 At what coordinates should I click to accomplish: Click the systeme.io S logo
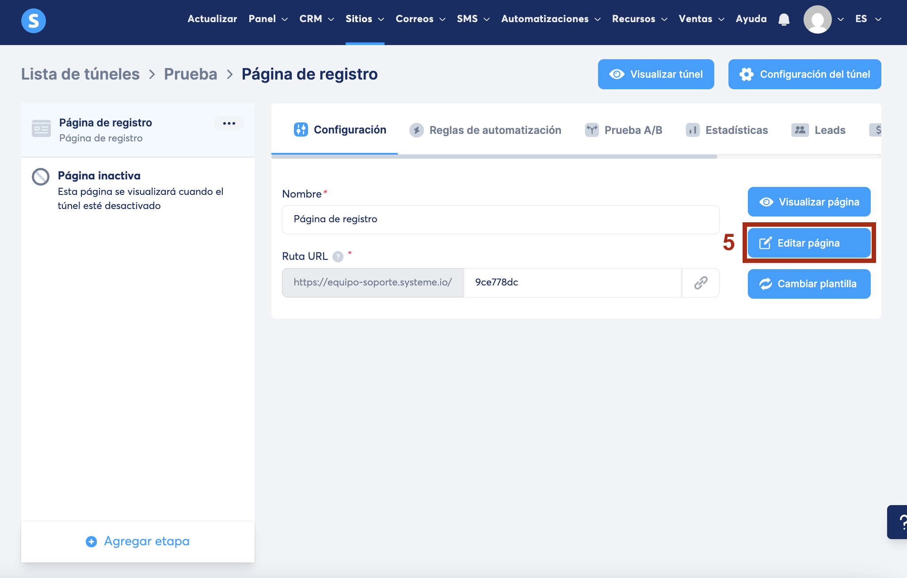point(34,21)
